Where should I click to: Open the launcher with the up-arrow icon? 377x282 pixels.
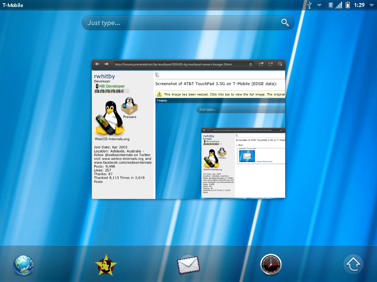click(x=353, y=264)
